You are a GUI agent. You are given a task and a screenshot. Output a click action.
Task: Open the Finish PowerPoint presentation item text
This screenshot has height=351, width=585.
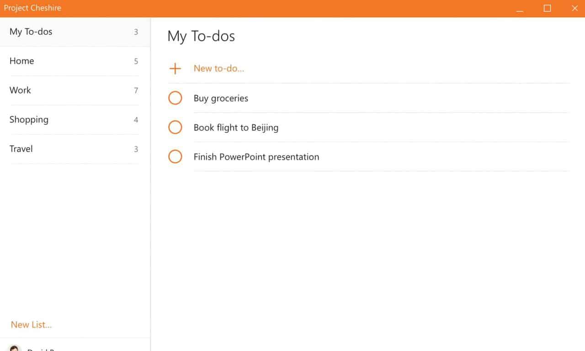256,157
